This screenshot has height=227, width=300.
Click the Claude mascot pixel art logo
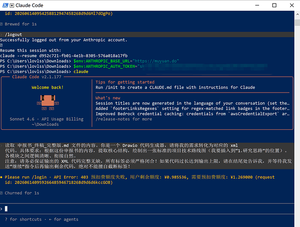click(x=48, y=103)
